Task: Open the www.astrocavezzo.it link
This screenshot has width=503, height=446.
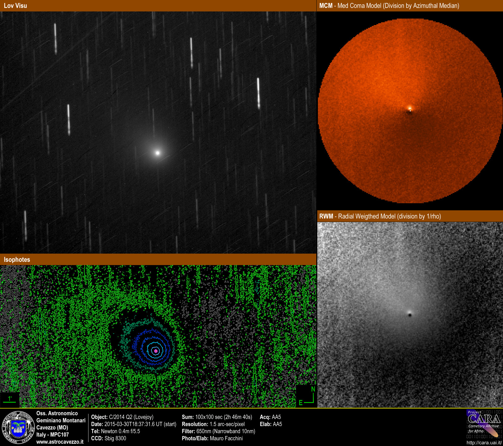Action: pyautogui.click(x=60, y=442)
